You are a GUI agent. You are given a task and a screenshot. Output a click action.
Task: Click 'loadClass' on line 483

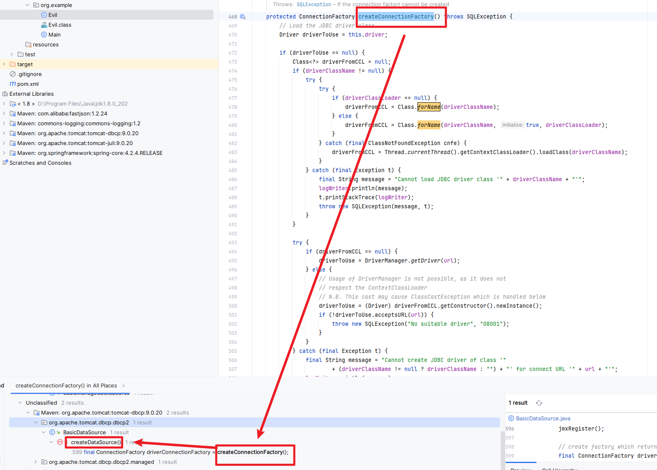tap(554, 152)
